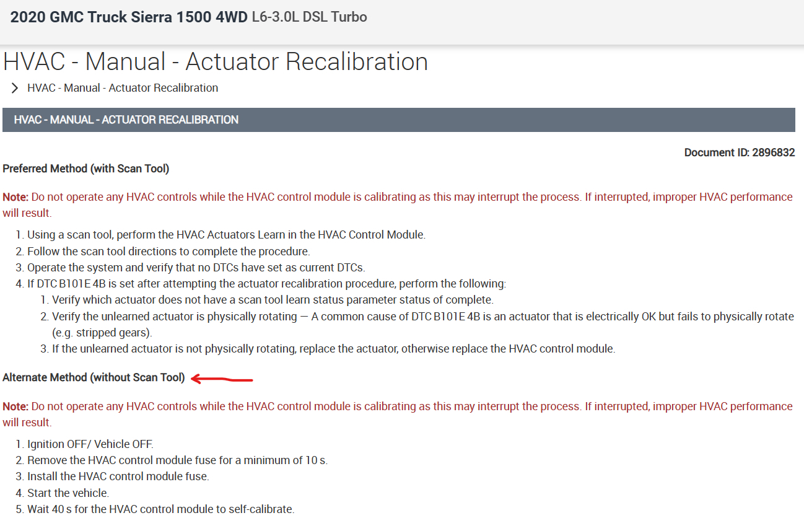
Task: Select the gray 'HVAC - MANUAL - ACTUATOR RECALIBRATION' section bar
Action: tap(399, 120)
